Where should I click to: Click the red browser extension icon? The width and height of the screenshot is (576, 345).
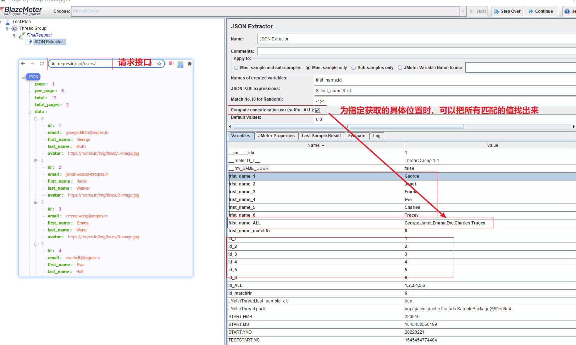[171, 63]
